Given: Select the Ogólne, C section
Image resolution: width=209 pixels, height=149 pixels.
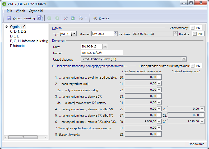Looking at the screenshot, I should coord(18,27).
